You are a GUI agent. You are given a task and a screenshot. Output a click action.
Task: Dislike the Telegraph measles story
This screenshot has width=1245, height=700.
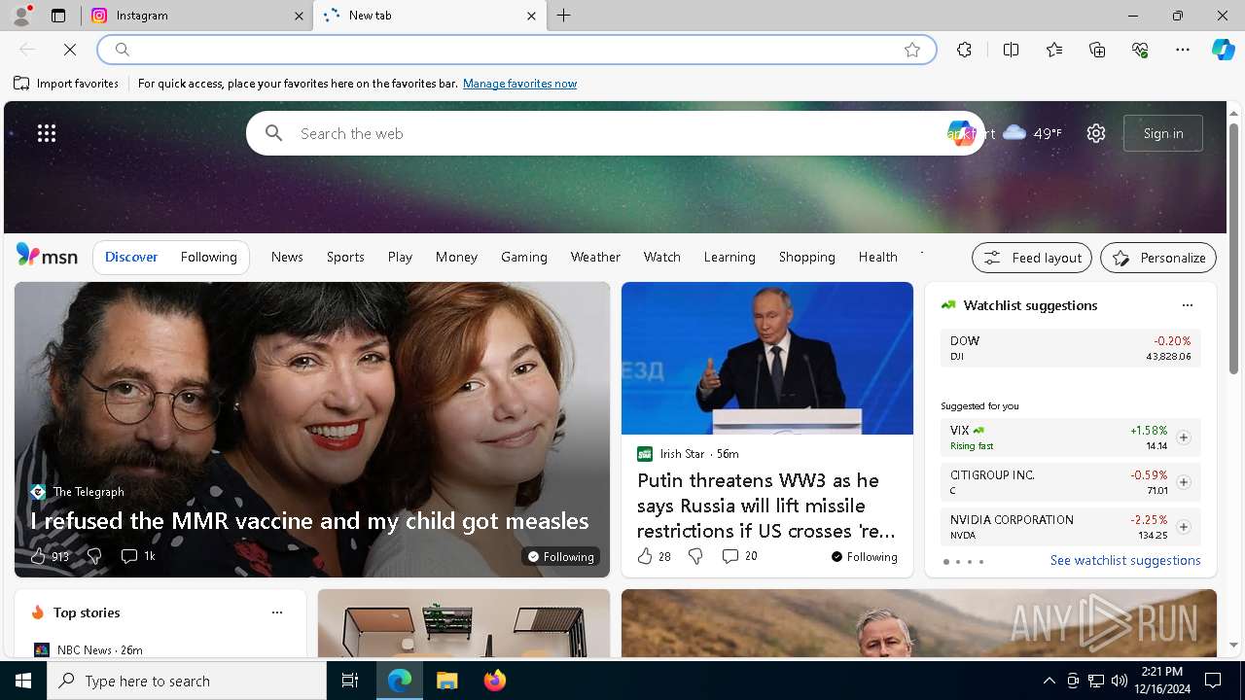[94, 556]
